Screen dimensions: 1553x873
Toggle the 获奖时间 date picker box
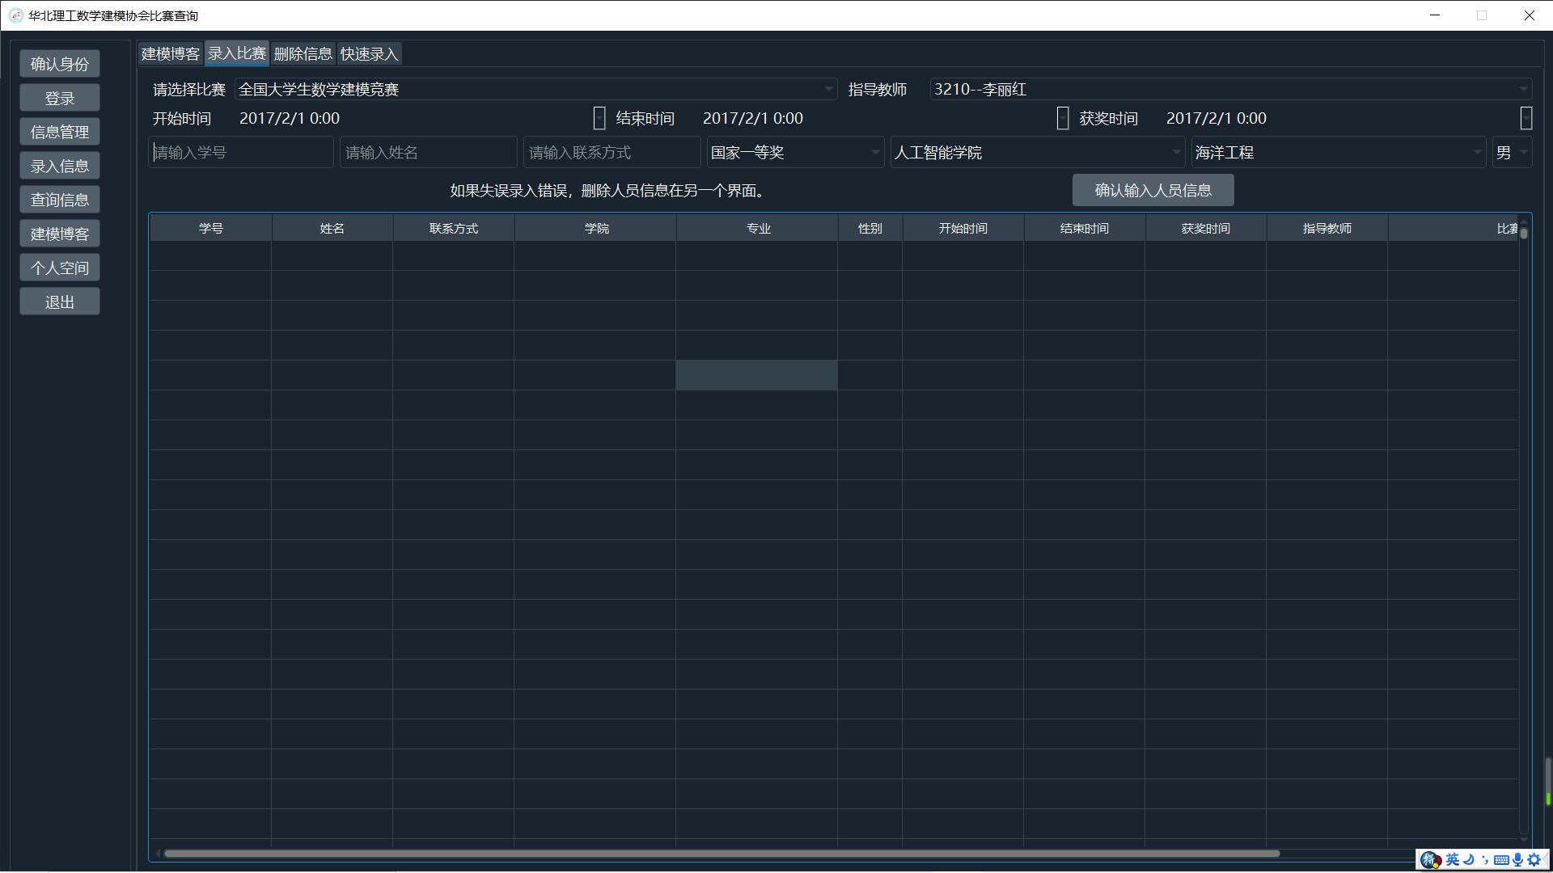pyautogui.click(x=1525, y=118)
